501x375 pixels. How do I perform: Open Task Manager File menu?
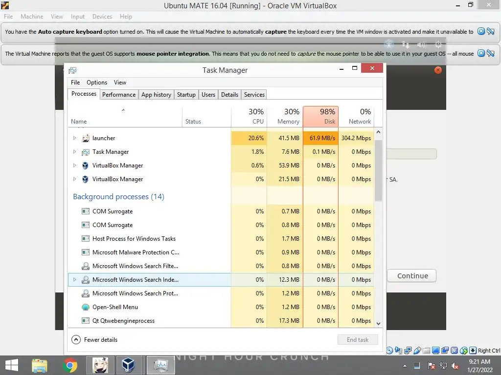(75, 82)
